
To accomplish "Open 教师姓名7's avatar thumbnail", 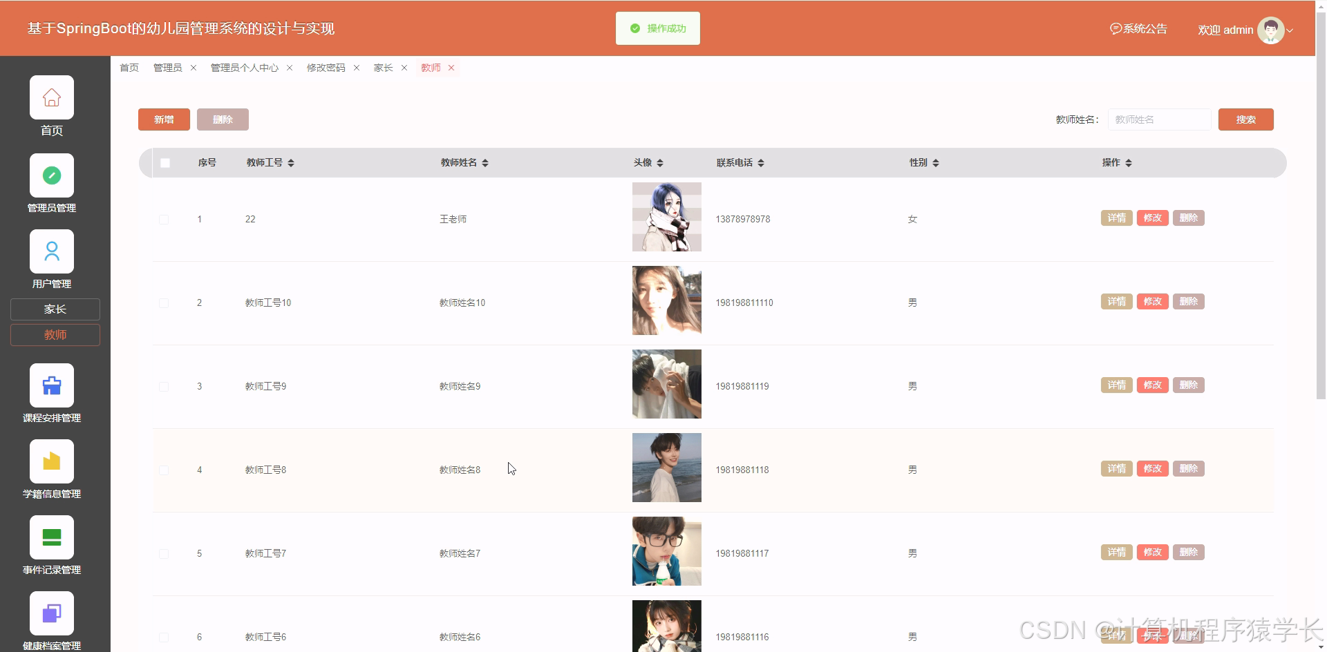I will pos(667,551).
